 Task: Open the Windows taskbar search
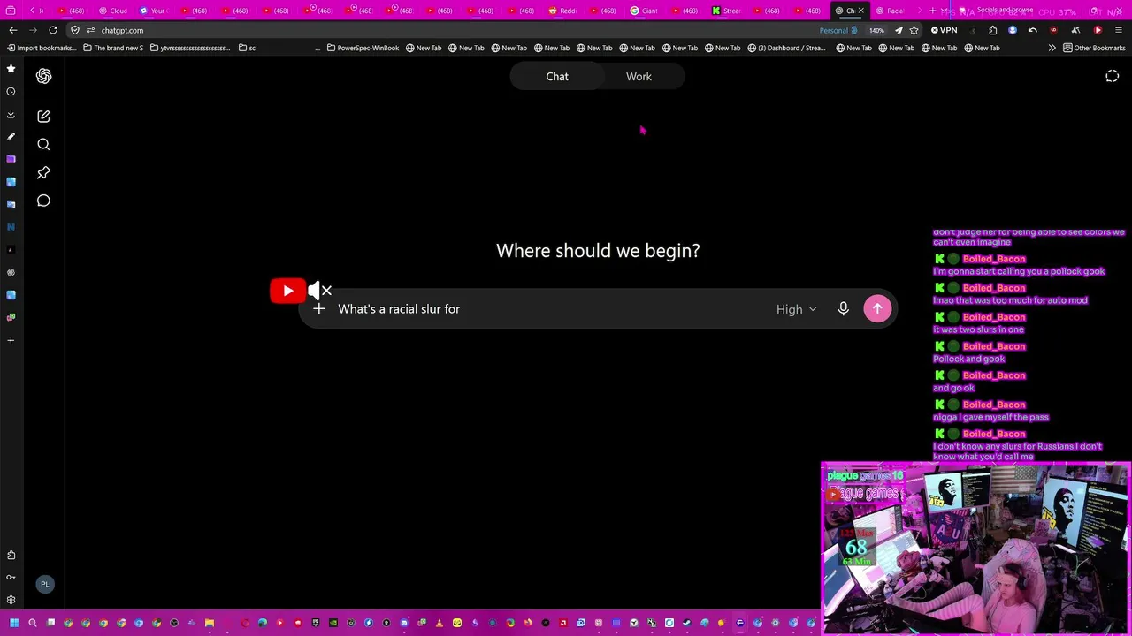pos(32,623)
